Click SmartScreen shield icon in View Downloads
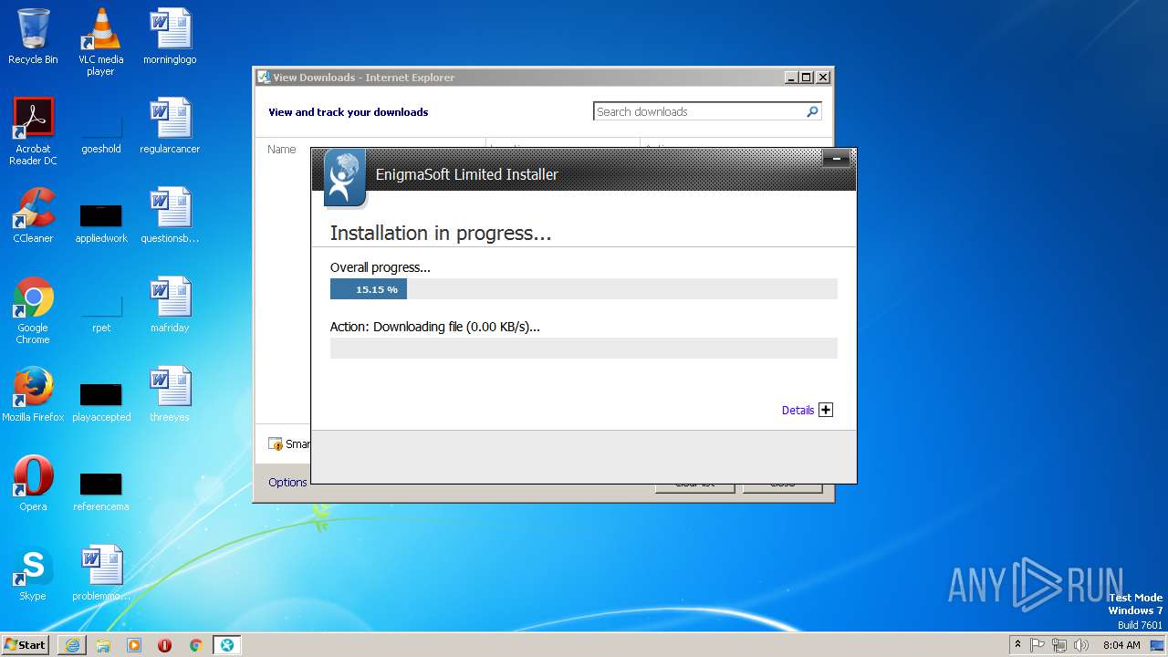This screenshot has width=1168, height=657. click(x=276, y=444)
